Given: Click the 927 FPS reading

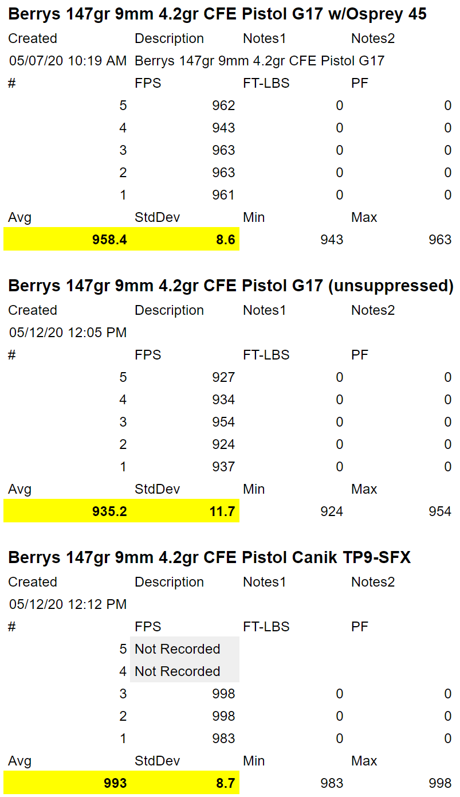Looking at the screenshot, I should [x=223, y=377].
